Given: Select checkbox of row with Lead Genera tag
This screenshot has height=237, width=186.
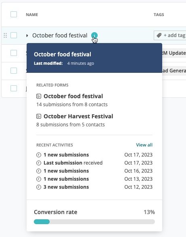Looking at the screenshot, I should pyautogui.click(x=14, y=70).
